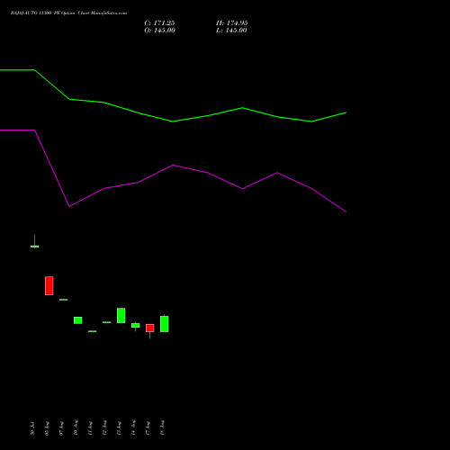Click the 11 Aug date label
The width and height of the screenshot is (450, 450).
pos(90,428)
